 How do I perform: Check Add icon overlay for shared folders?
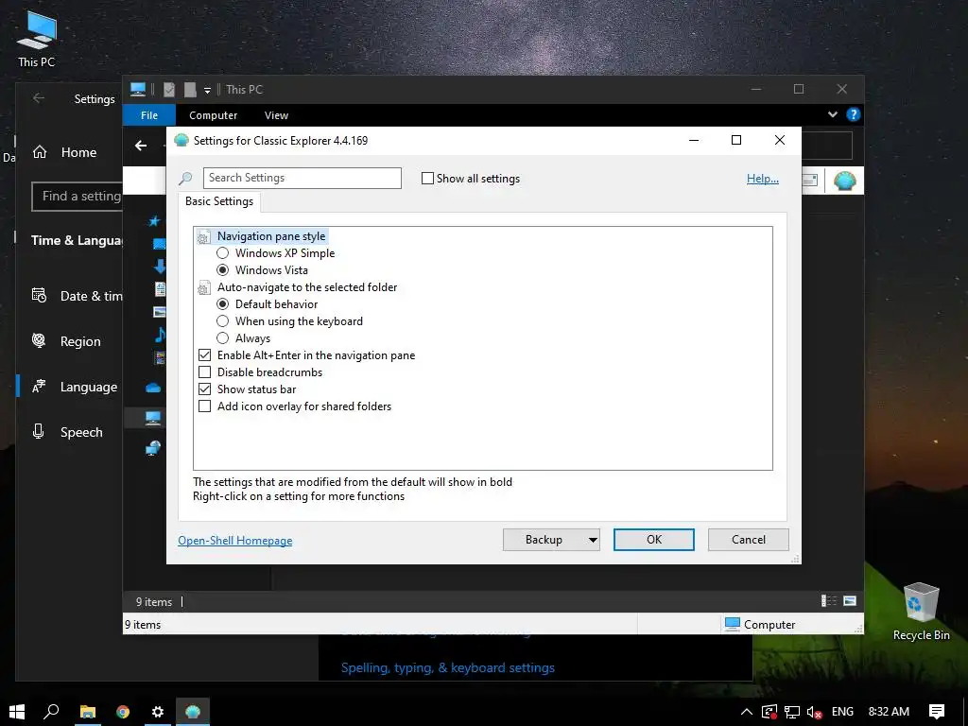[x=204, y=406]
